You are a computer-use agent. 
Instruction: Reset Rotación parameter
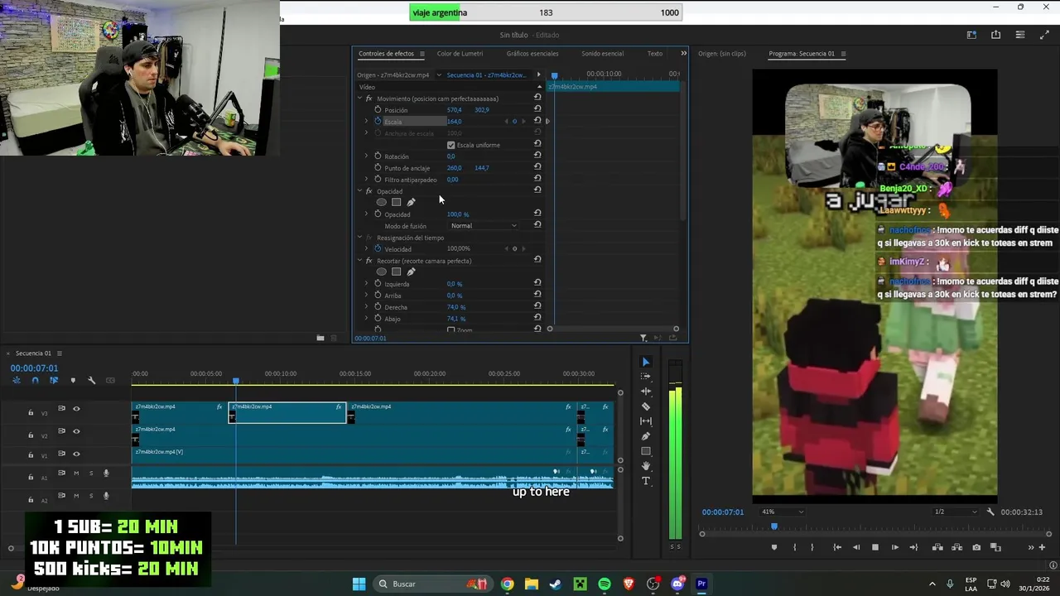tap(537, 156)
